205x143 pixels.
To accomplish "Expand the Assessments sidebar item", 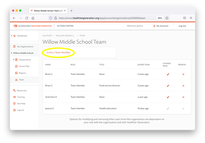I will coord(14,60).
